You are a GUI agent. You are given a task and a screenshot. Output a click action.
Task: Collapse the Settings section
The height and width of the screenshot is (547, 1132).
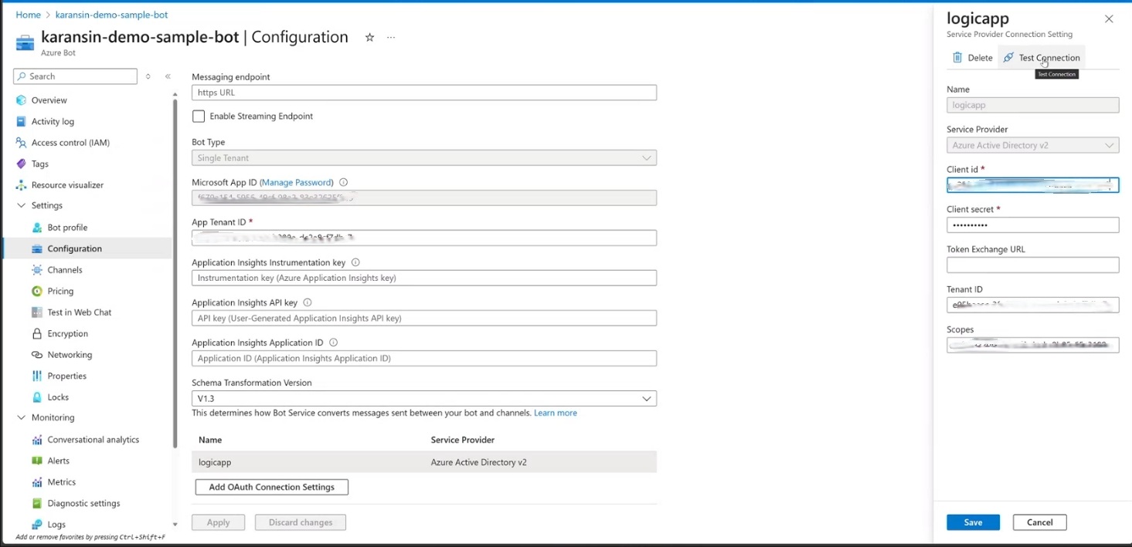[21, 205]
